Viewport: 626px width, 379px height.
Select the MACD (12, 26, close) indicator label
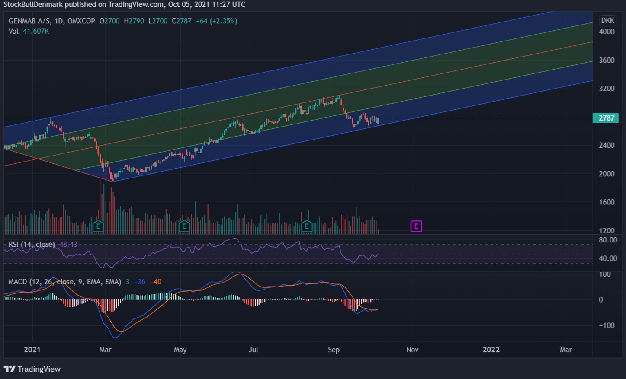[64, 282]
